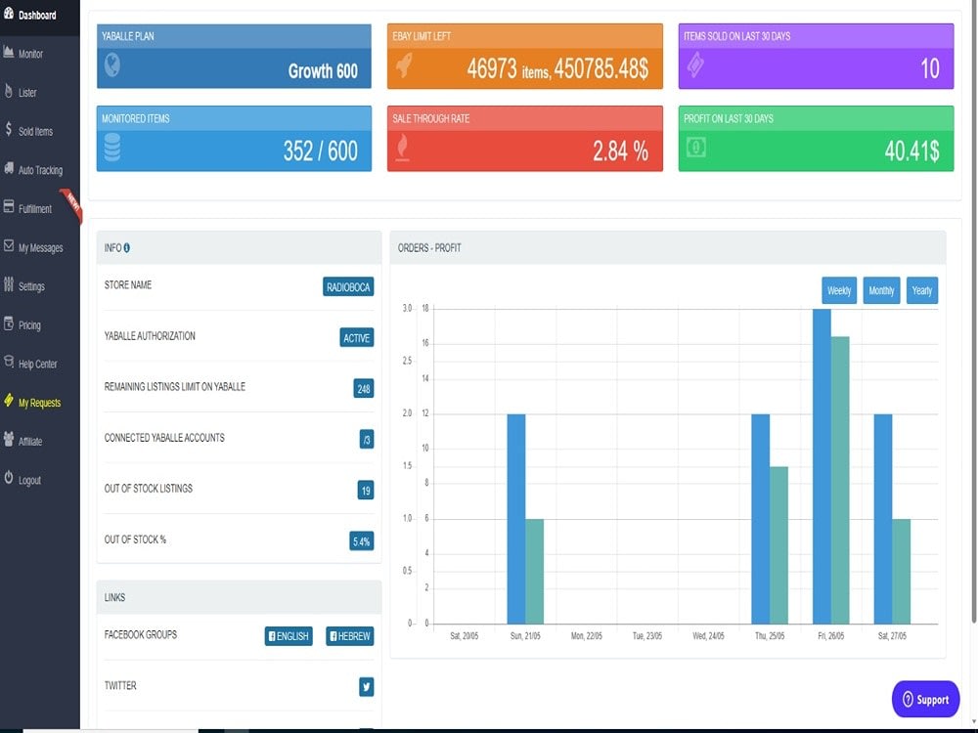Open the highlighted My Requests item
Viewport: 978px width, 733px height.
click(40, 402)
